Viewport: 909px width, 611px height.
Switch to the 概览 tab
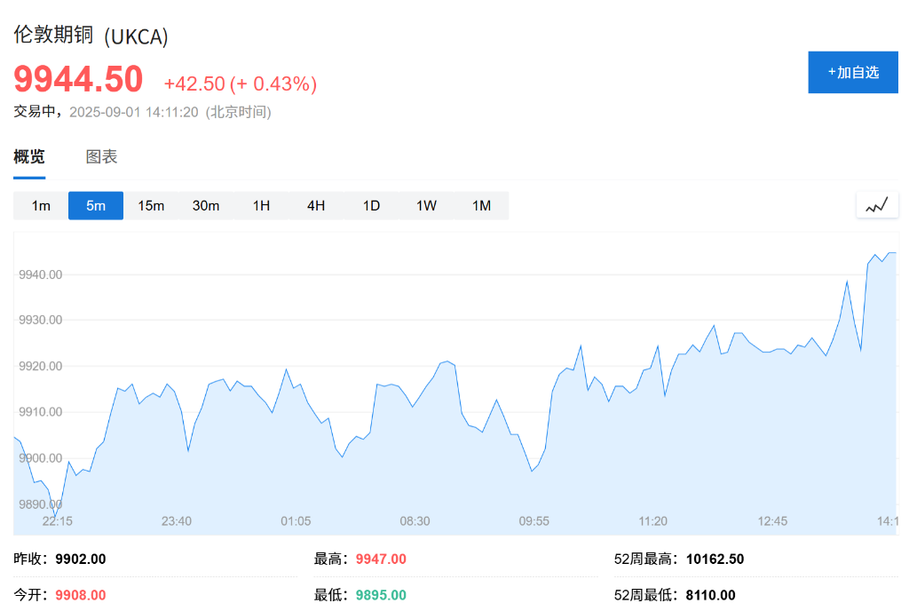point(30,155)
